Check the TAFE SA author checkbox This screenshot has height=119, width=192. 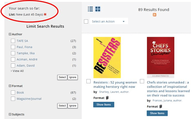13,41
